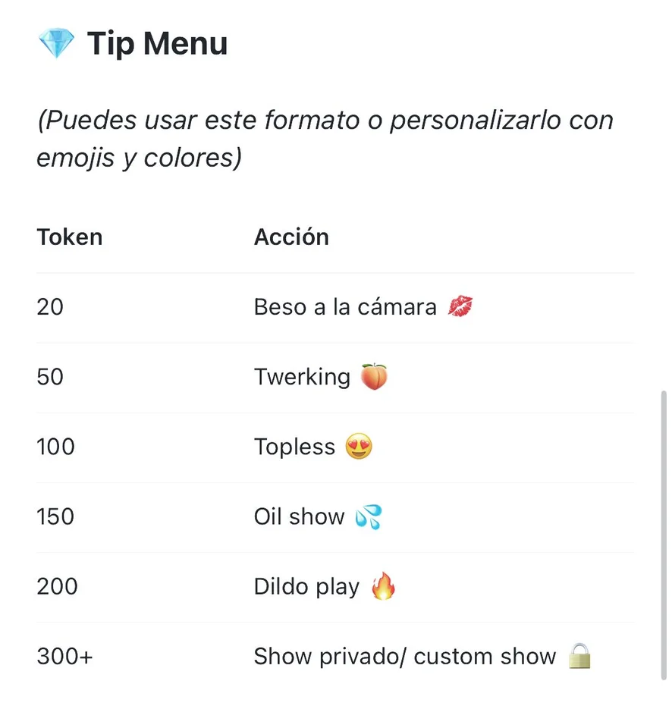Click the 200 token value
This screenshot has width=672, height=706.
click(x=57, y=587)
